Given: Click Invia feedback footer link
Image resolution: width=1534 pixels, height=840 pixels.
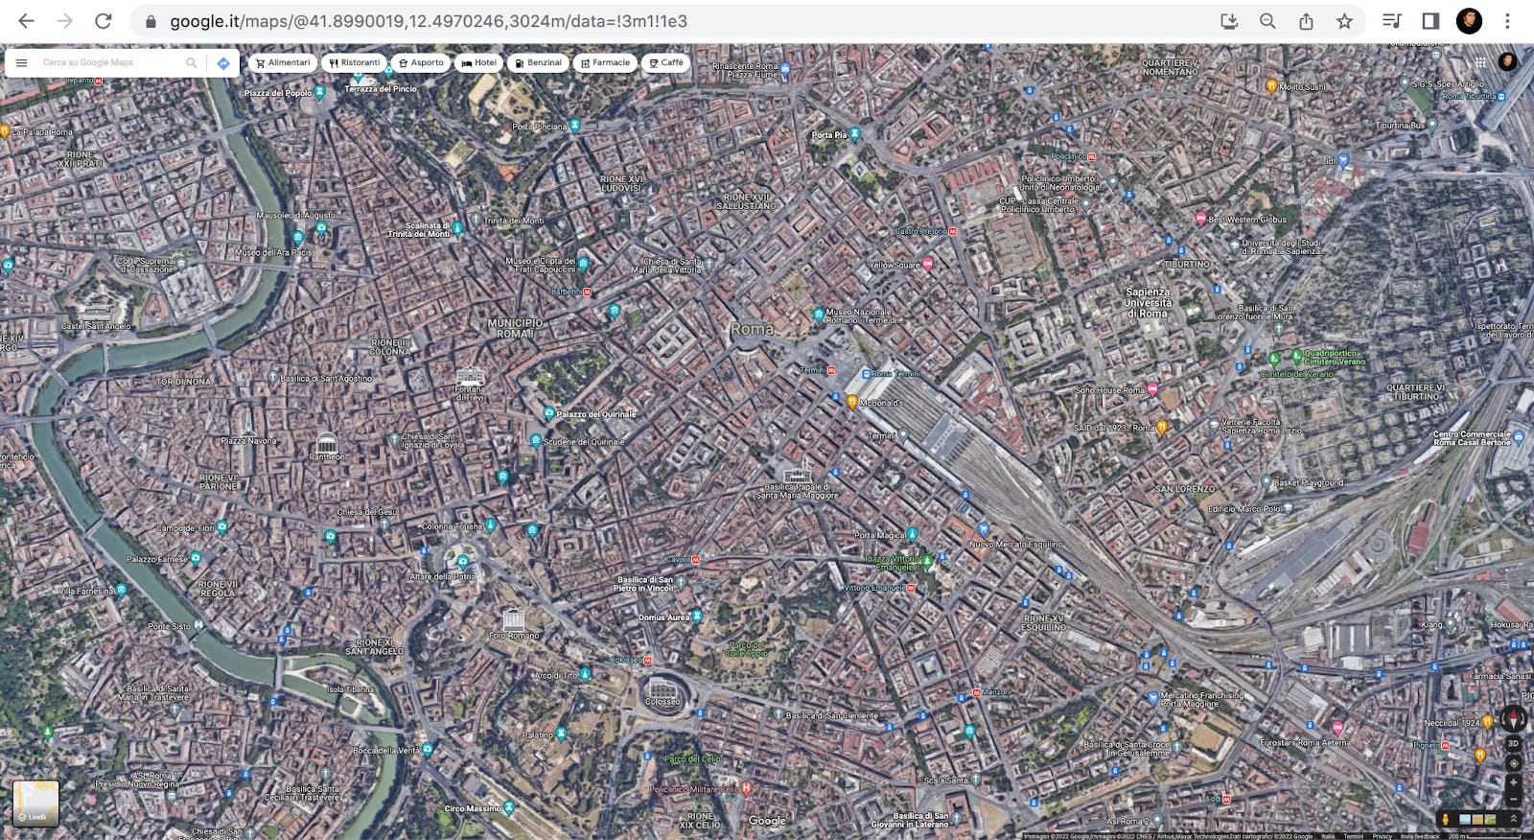Looking at the screenshot, I should point(1420,836).
